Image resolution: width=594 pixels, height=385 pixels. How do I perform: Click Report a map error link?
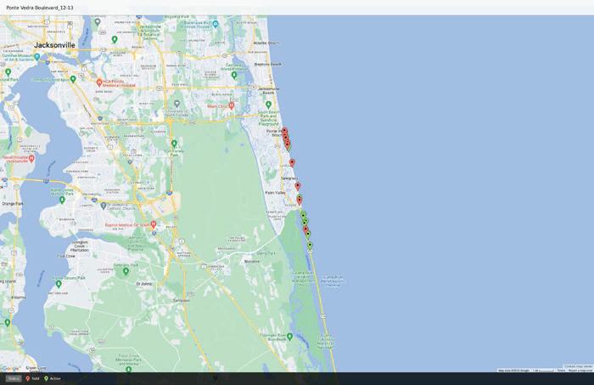pos(580,371)
